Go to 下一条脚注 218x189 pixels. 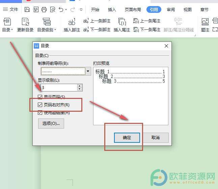(x=97, y=30)
